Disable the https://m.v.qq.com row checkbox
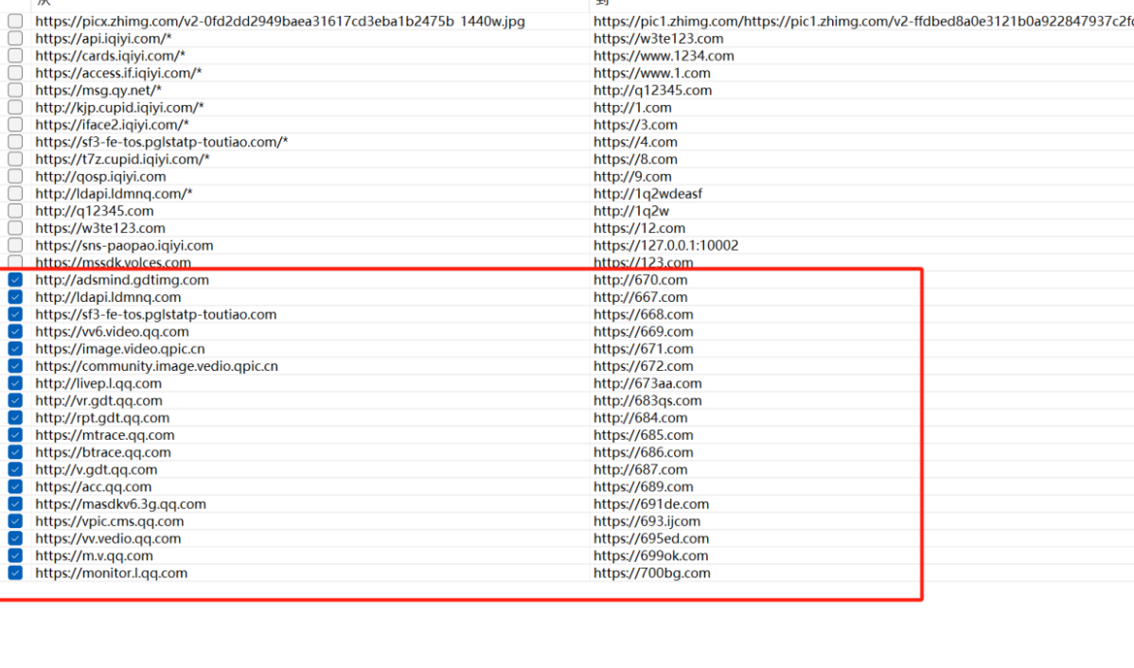The width and height of the screenshot is (1134, 668). [15, 556]
